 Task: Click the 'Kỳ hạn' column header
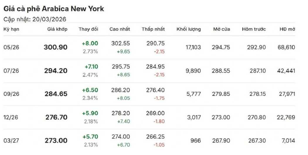pos(11,29)
